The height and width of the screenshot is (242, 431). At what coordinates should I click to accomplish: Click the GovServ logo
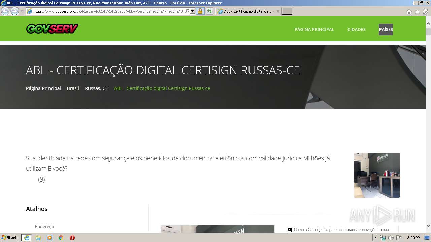pyautogui.click(x=52, y=29)
